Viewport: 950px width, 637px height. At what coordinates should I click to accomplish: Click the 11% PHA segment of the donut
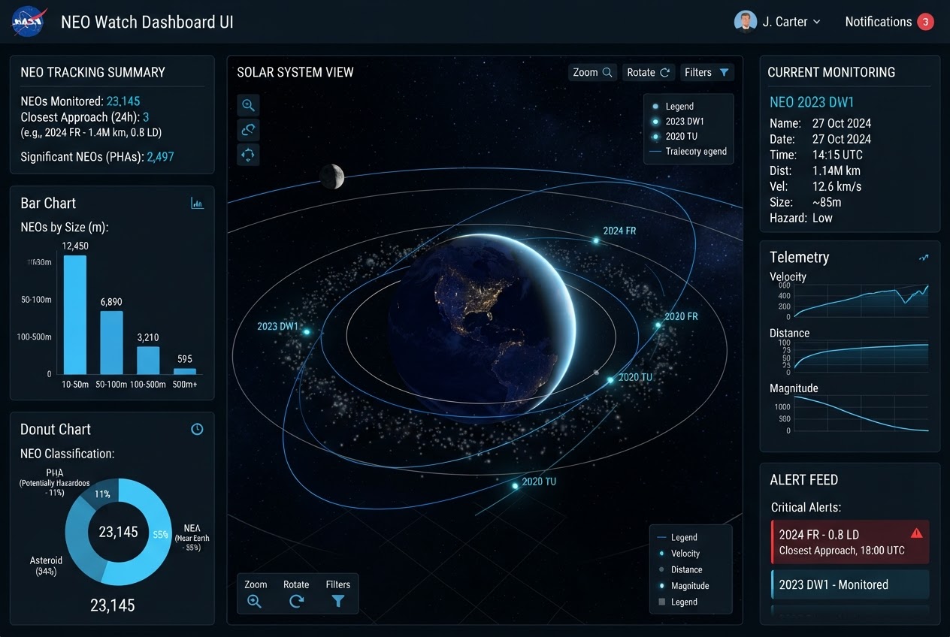[x=103, y=494]
